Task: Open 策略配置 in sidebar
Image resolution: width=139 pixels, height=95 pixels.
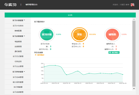Action: [18, 31]
